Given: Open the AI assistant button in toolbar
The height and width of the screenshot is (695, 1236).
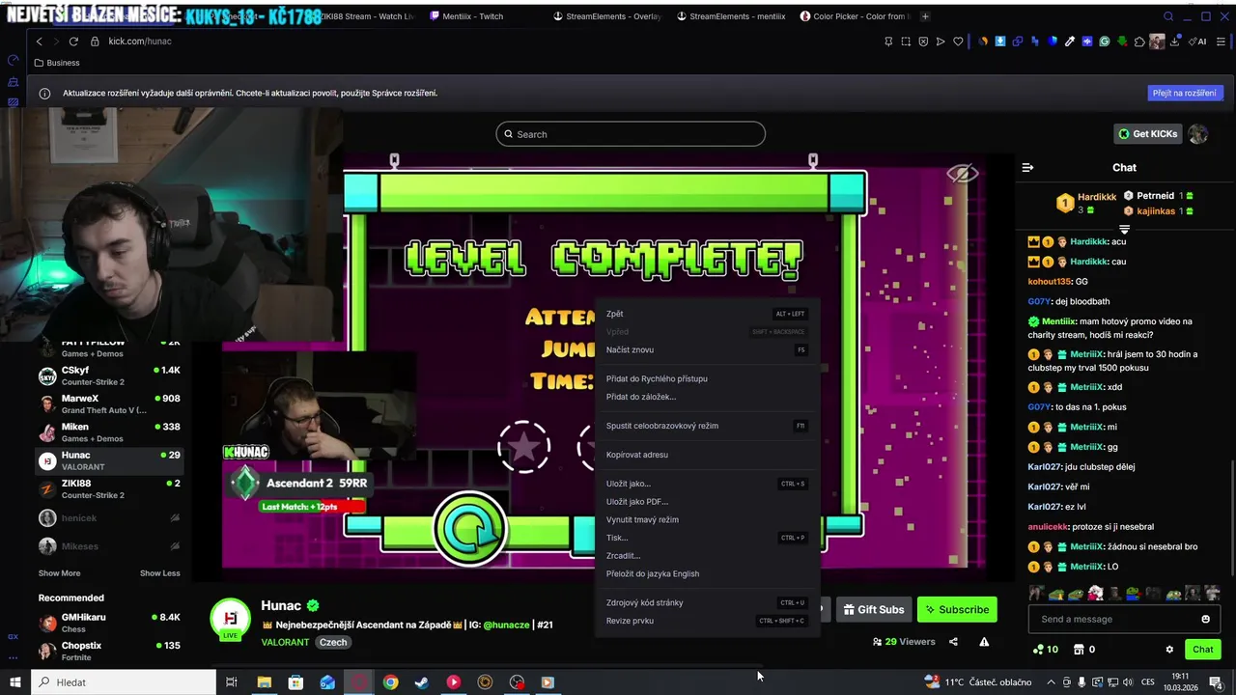Looking at the screenshot, I should tap(1197, 42).
